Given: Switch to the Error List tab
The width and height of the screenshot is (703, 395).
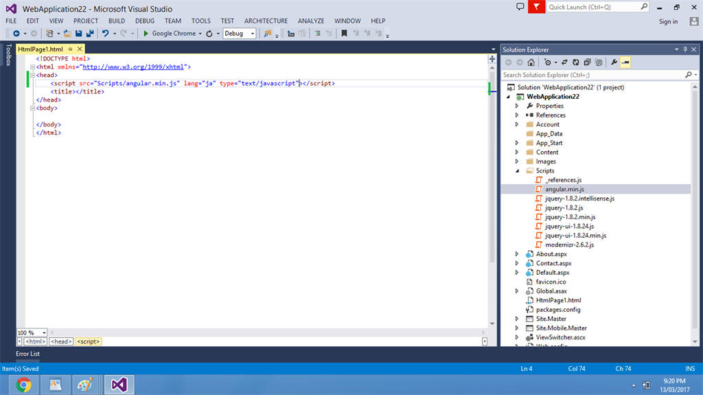Looking at the screenshot, I should point(28,354).
